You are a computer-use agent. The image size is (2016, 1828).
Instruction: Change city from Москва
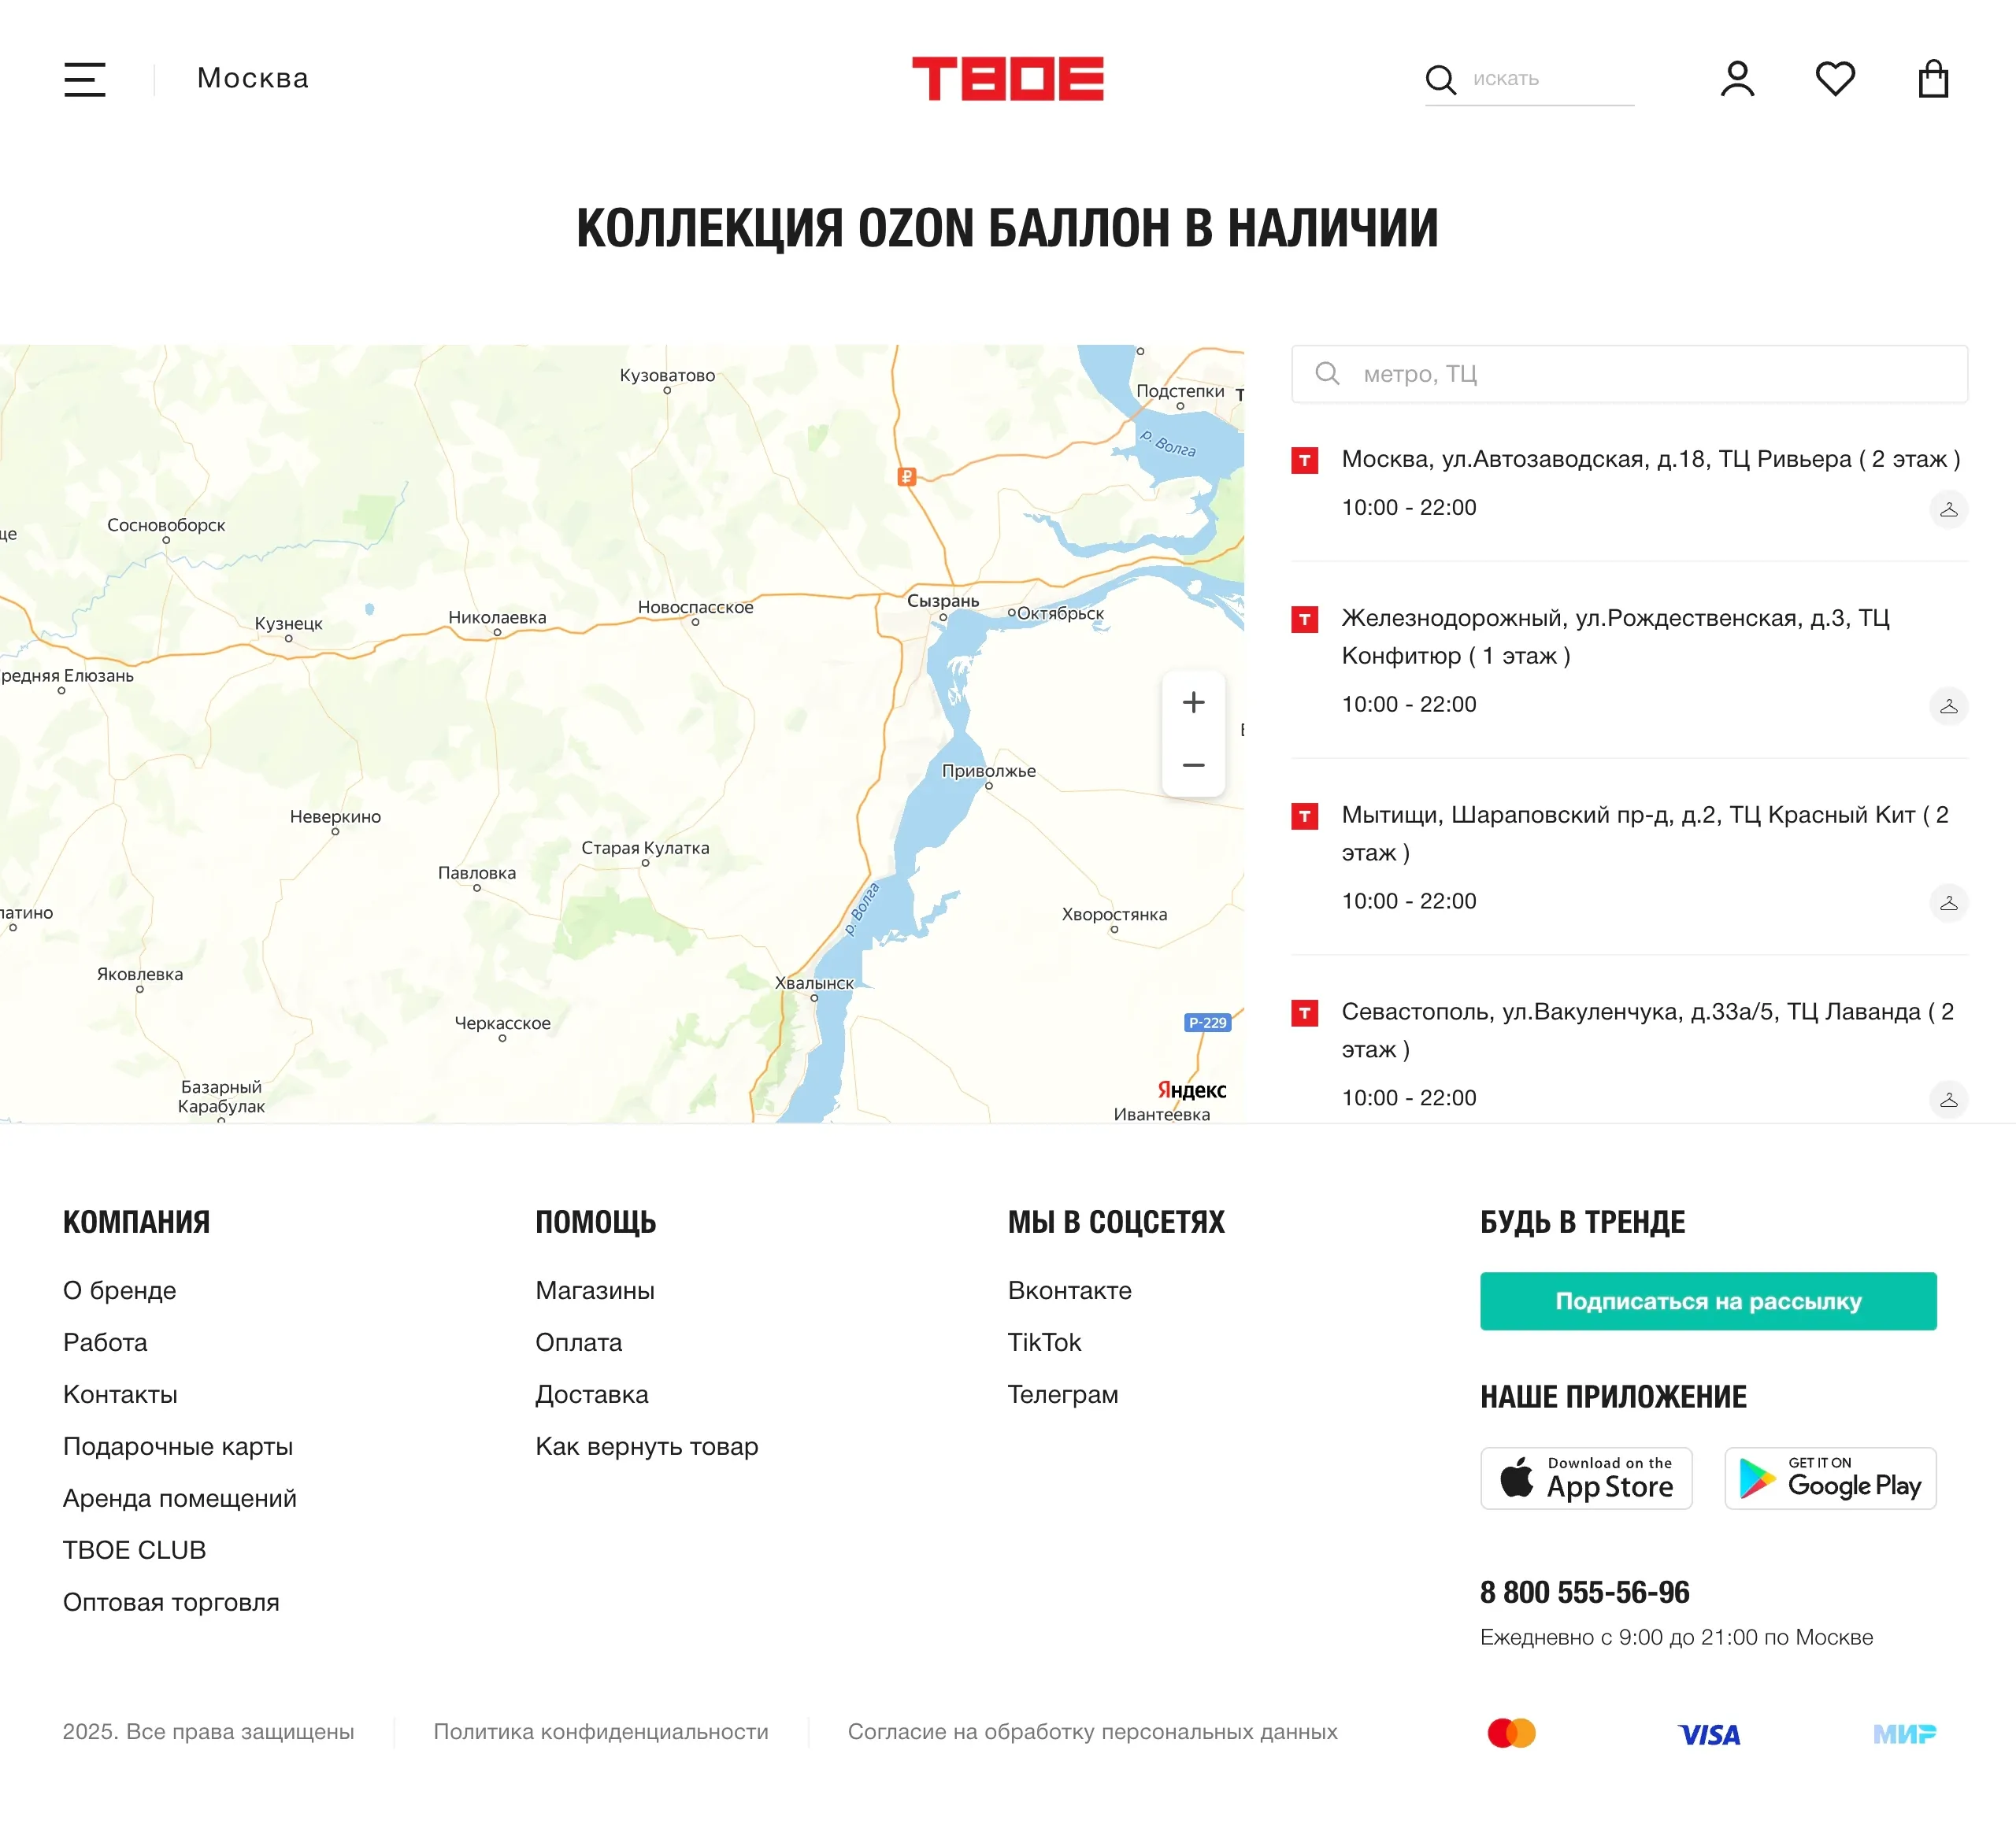point(253,79)
